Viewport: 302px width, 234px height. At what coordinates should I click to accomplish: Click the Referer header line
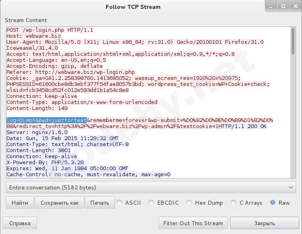pos(71,72)
